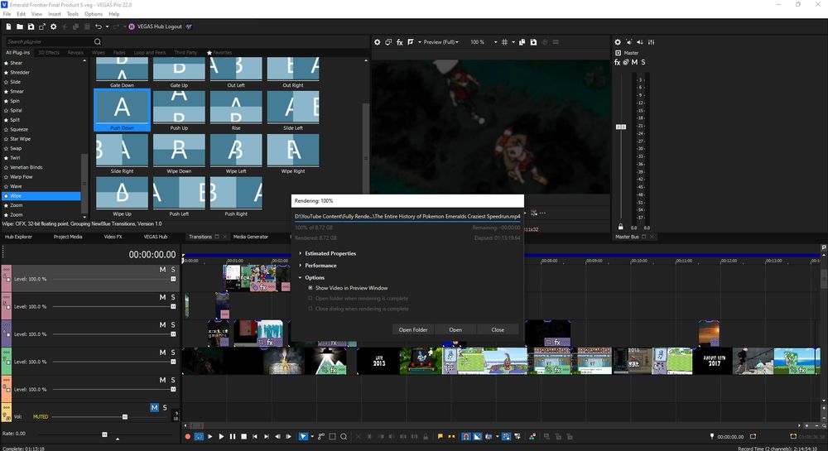The height and width of the screenshot is (451, 828).
Task: Solo the muted audio track
Action: click(165, 408)
